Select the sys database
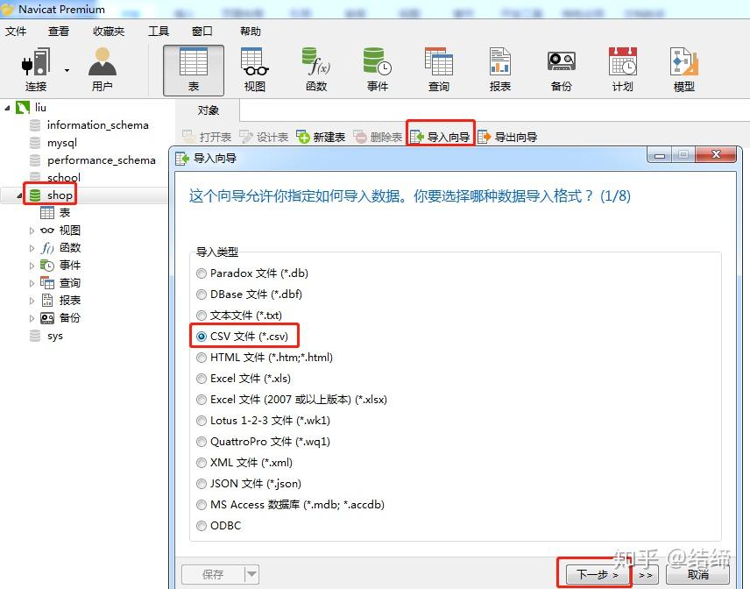The height and width of the screenshot is (589, 750). pyautogui.click(x=55, y=336)
